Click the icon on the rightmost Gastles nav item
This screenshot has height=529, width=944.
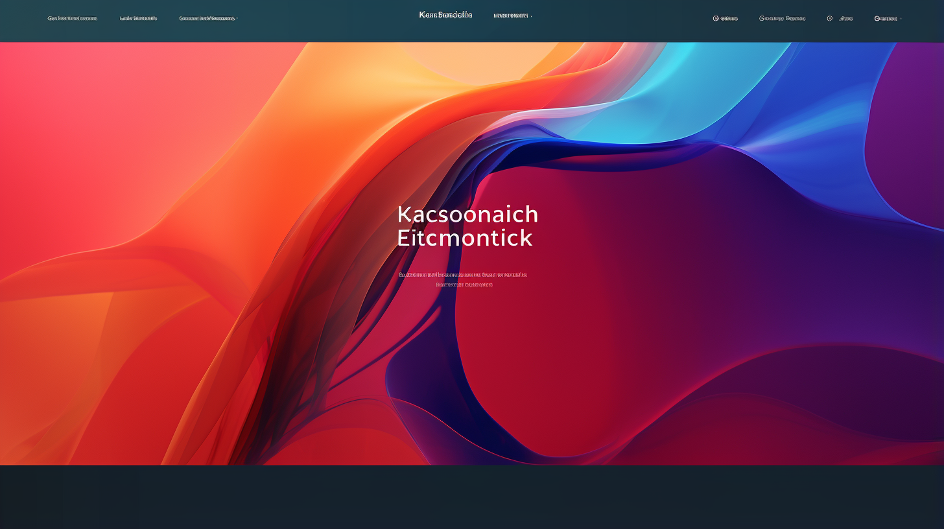(877, 18)
